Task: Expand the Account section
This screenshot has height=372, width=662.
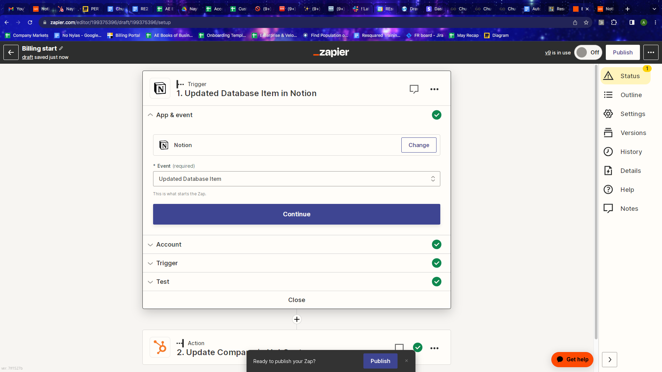Action: [x=296, y=245]
